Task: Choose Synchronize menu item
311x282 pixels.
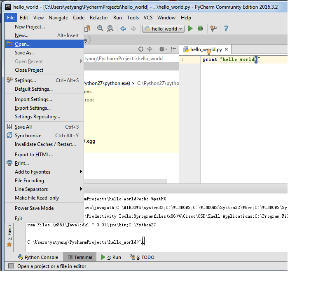Action: coord(44,136)
